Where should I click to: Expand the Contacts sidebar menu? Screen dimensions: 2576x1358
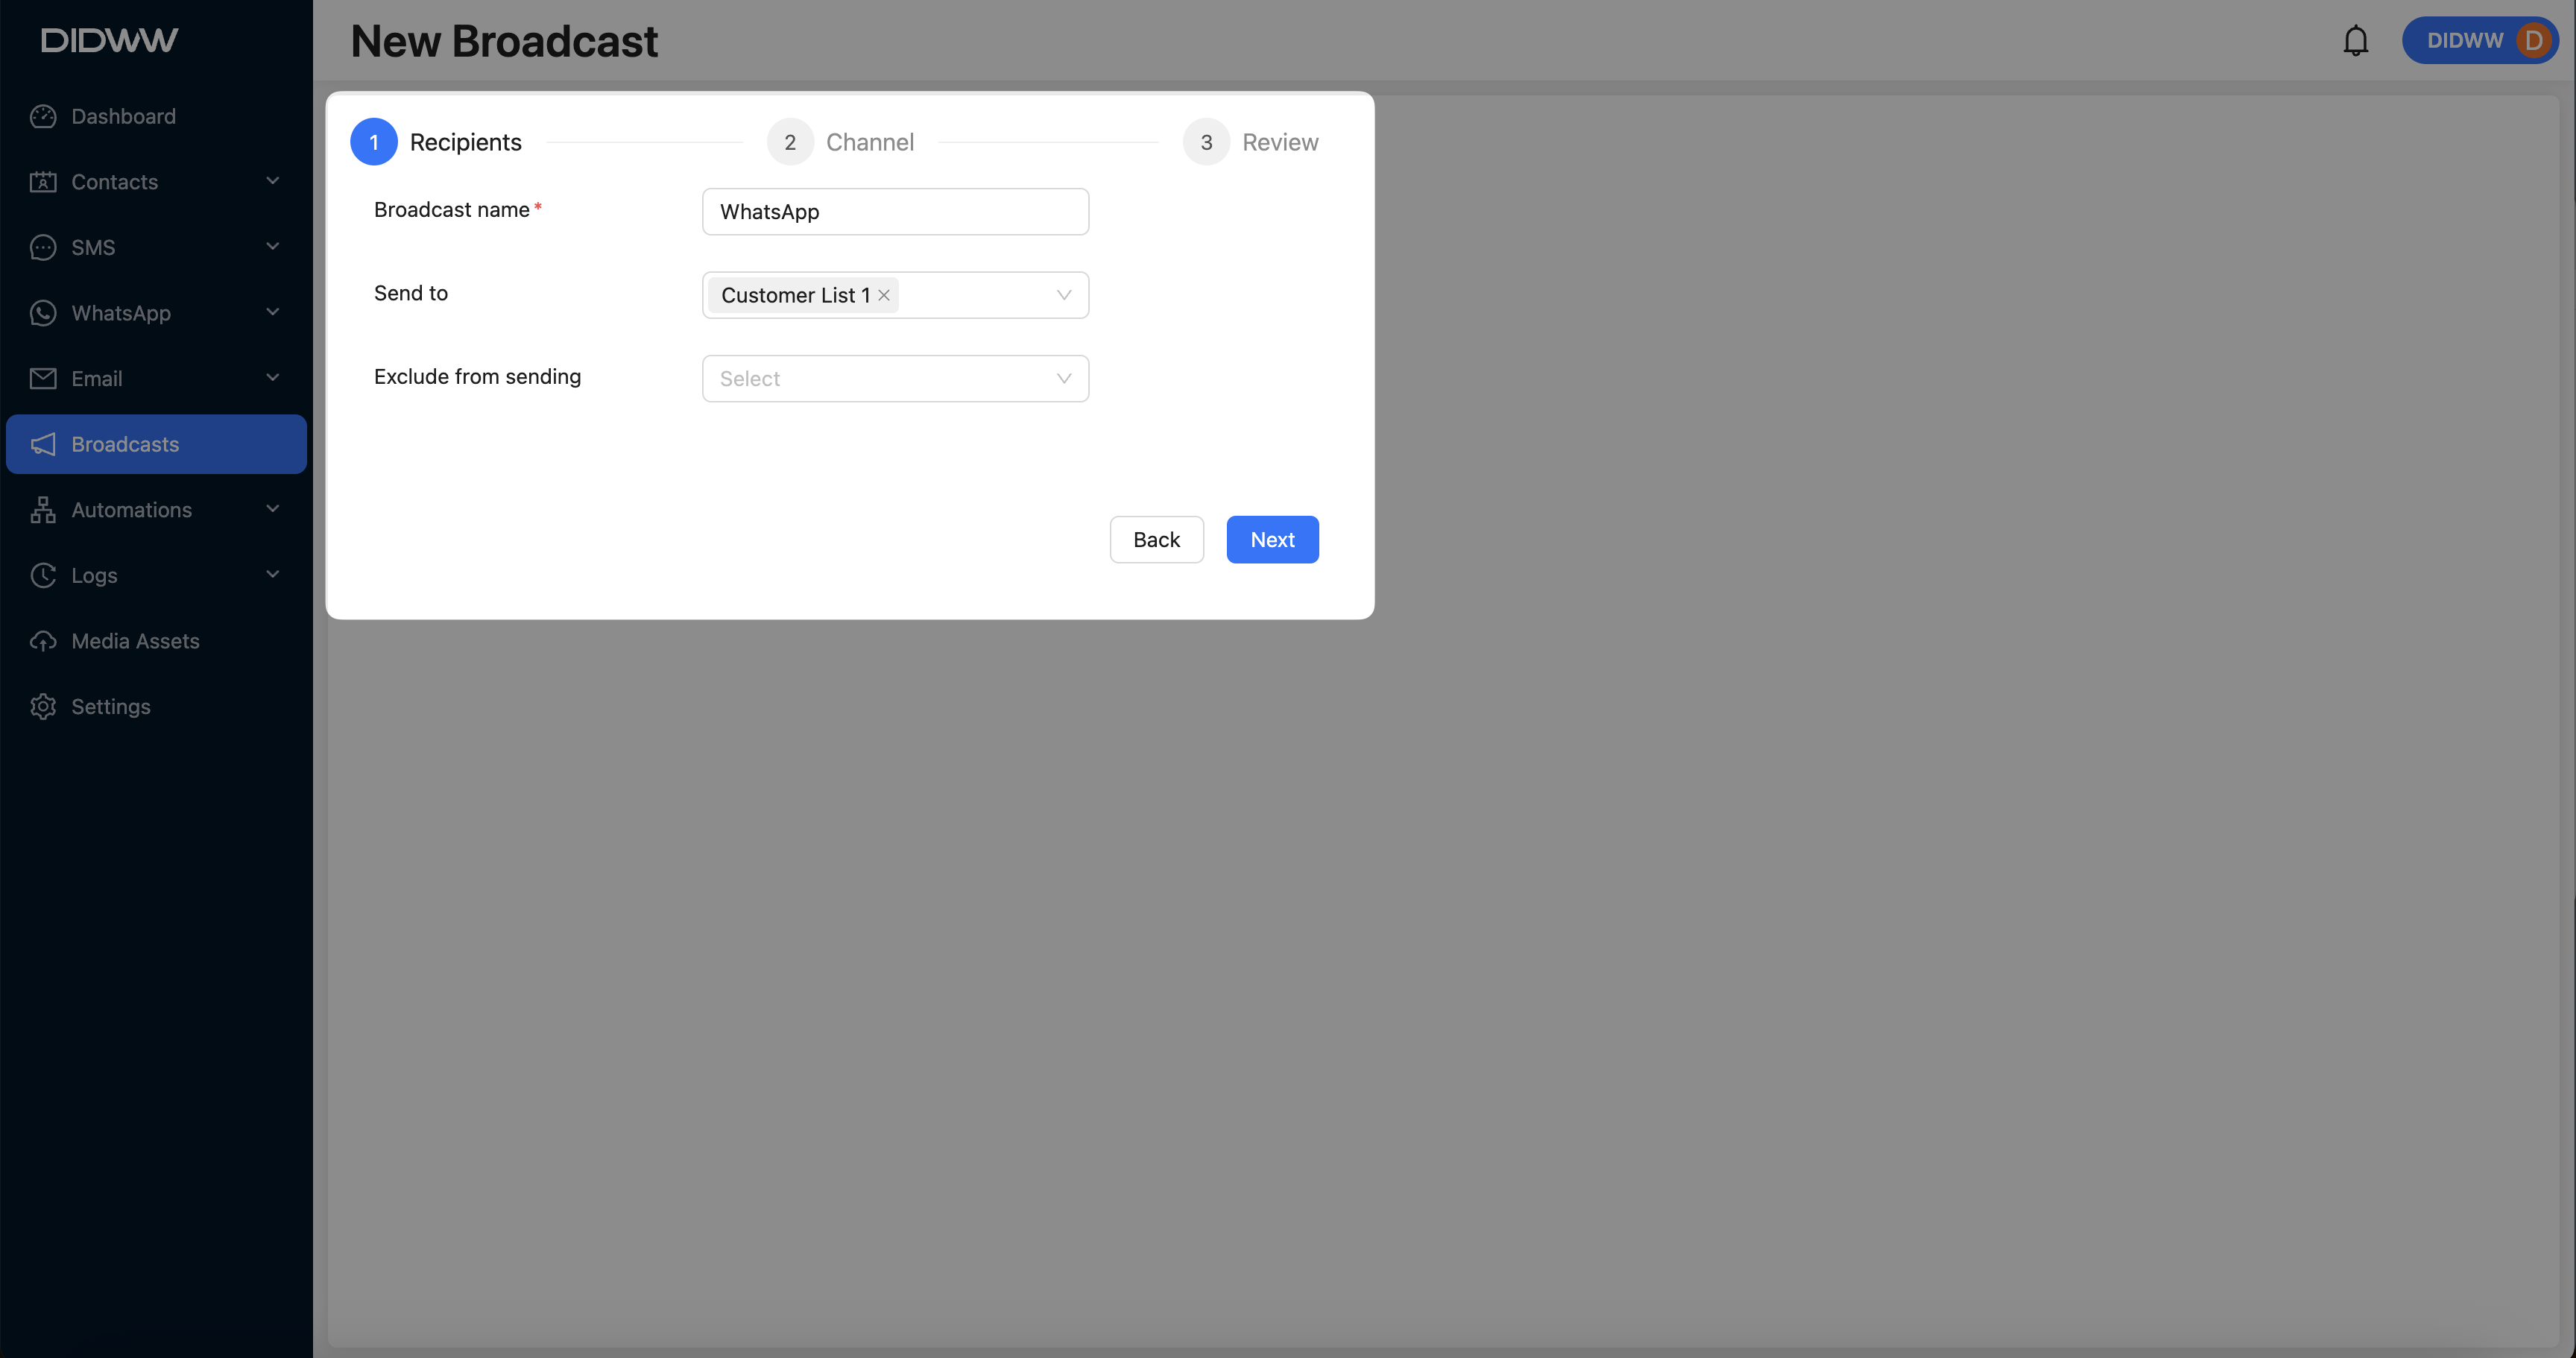[x=272, y=181]
